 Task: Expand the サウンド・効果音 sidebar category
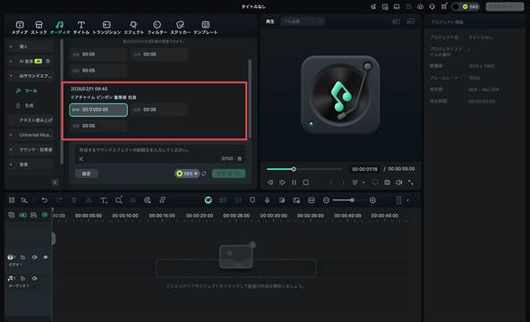[x=31, y=149]
